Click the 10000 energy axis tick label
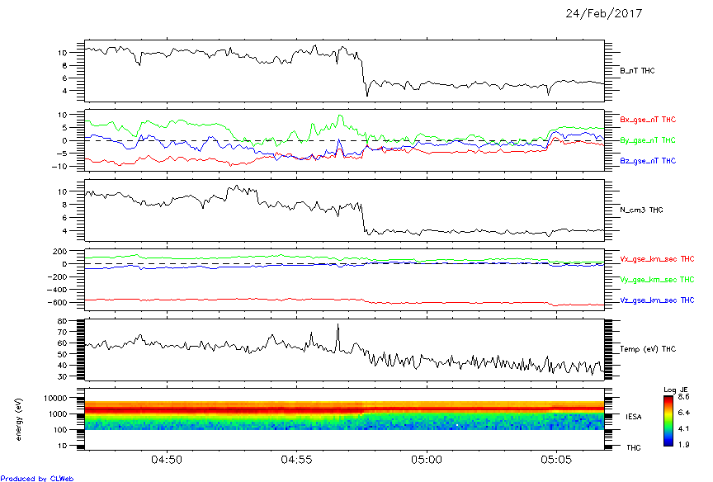The image size is (713, 482). pos(55,399)
